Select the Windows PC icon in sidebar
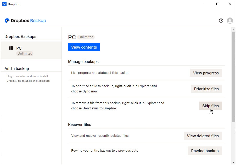This screenshot has width=236, height=165. (x=11, y=48)
